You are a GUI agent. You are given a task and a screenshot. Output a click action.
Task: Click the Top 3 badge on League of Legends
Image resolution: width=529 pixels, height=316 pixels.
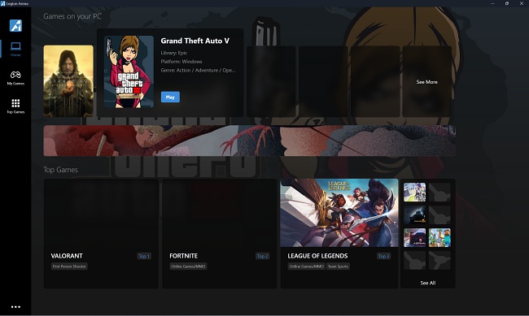pyautogui.click(x=383, y=256)
